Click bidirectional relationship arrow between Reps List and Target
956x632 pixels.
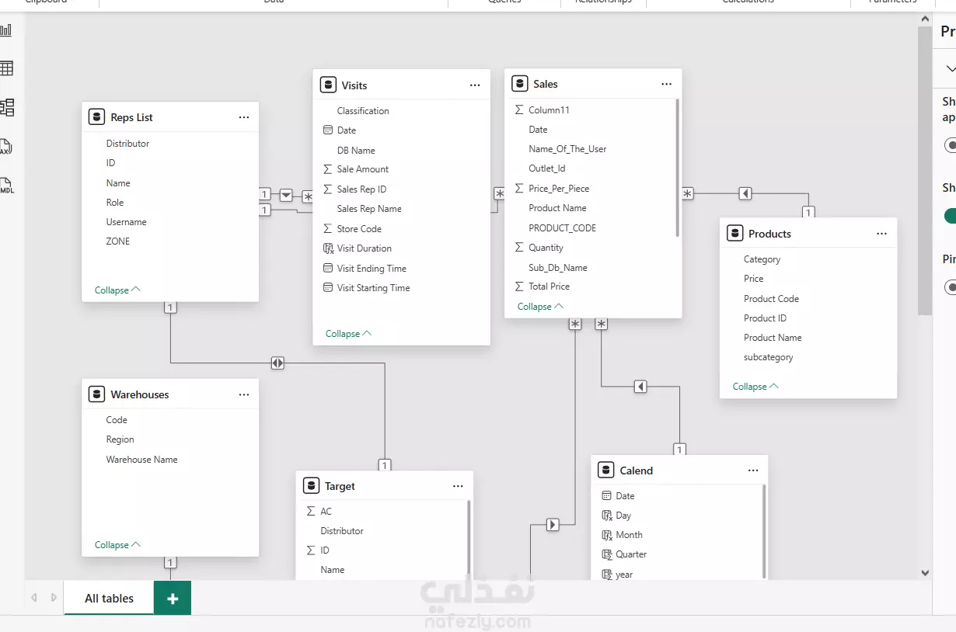pyautogui.click(x=277, y=363)
